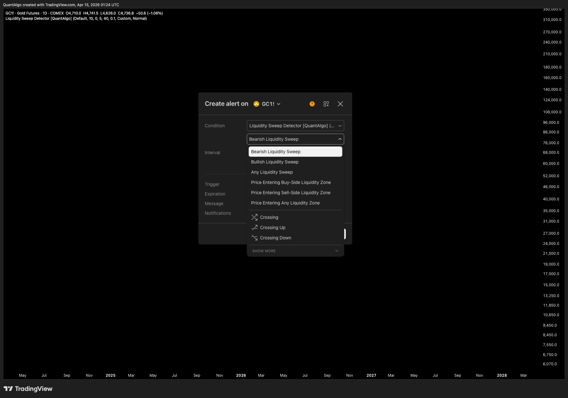Click the Expiration label
Screen dimensions: 568x398
215,194
